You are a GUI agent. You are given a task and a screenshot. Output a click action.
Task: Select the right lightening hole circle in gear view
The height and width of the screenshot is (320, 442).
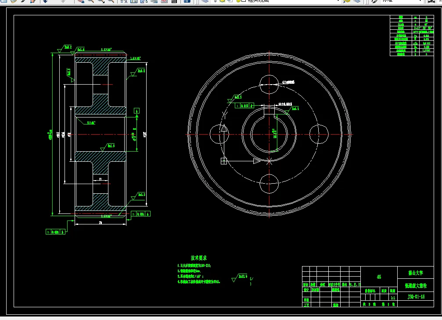pyautogui.click(x=319, y=134)
